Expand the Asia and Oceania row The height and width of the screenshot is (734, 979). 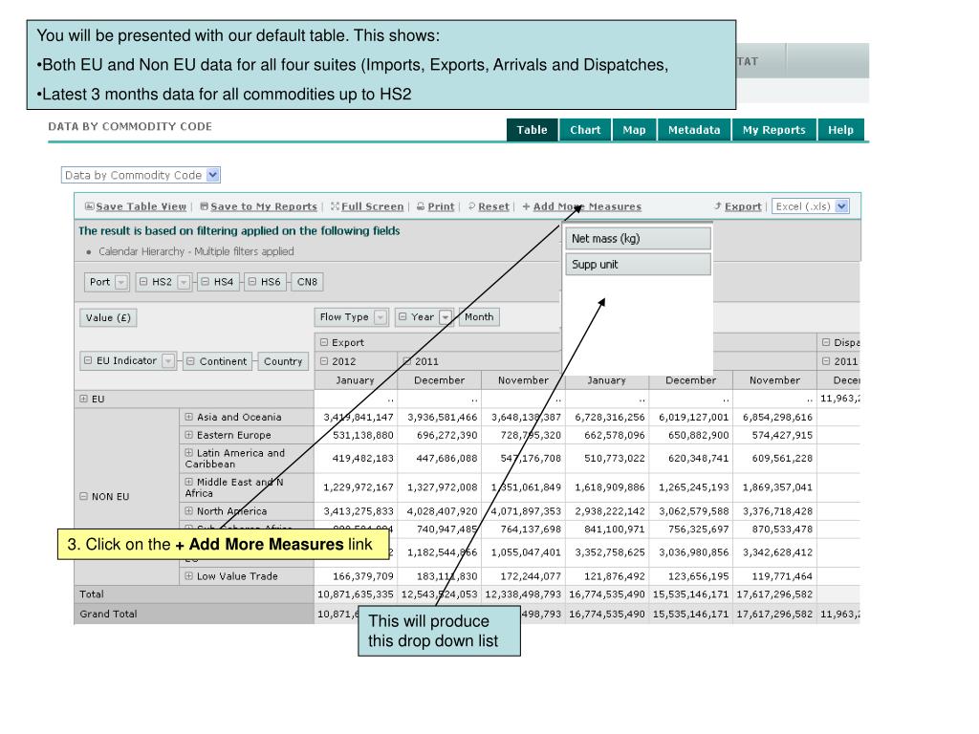[188, 417]
